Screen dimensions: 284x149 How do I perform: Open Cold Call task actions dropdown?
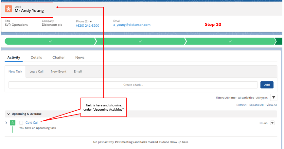click(x=272, y=123)
